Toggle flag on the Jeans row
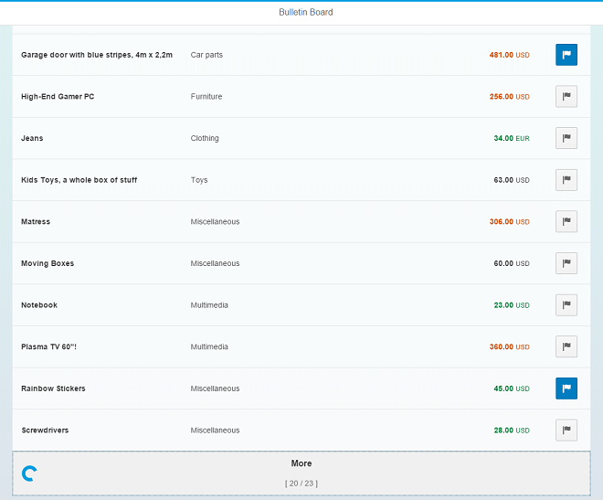 point(566,139)
